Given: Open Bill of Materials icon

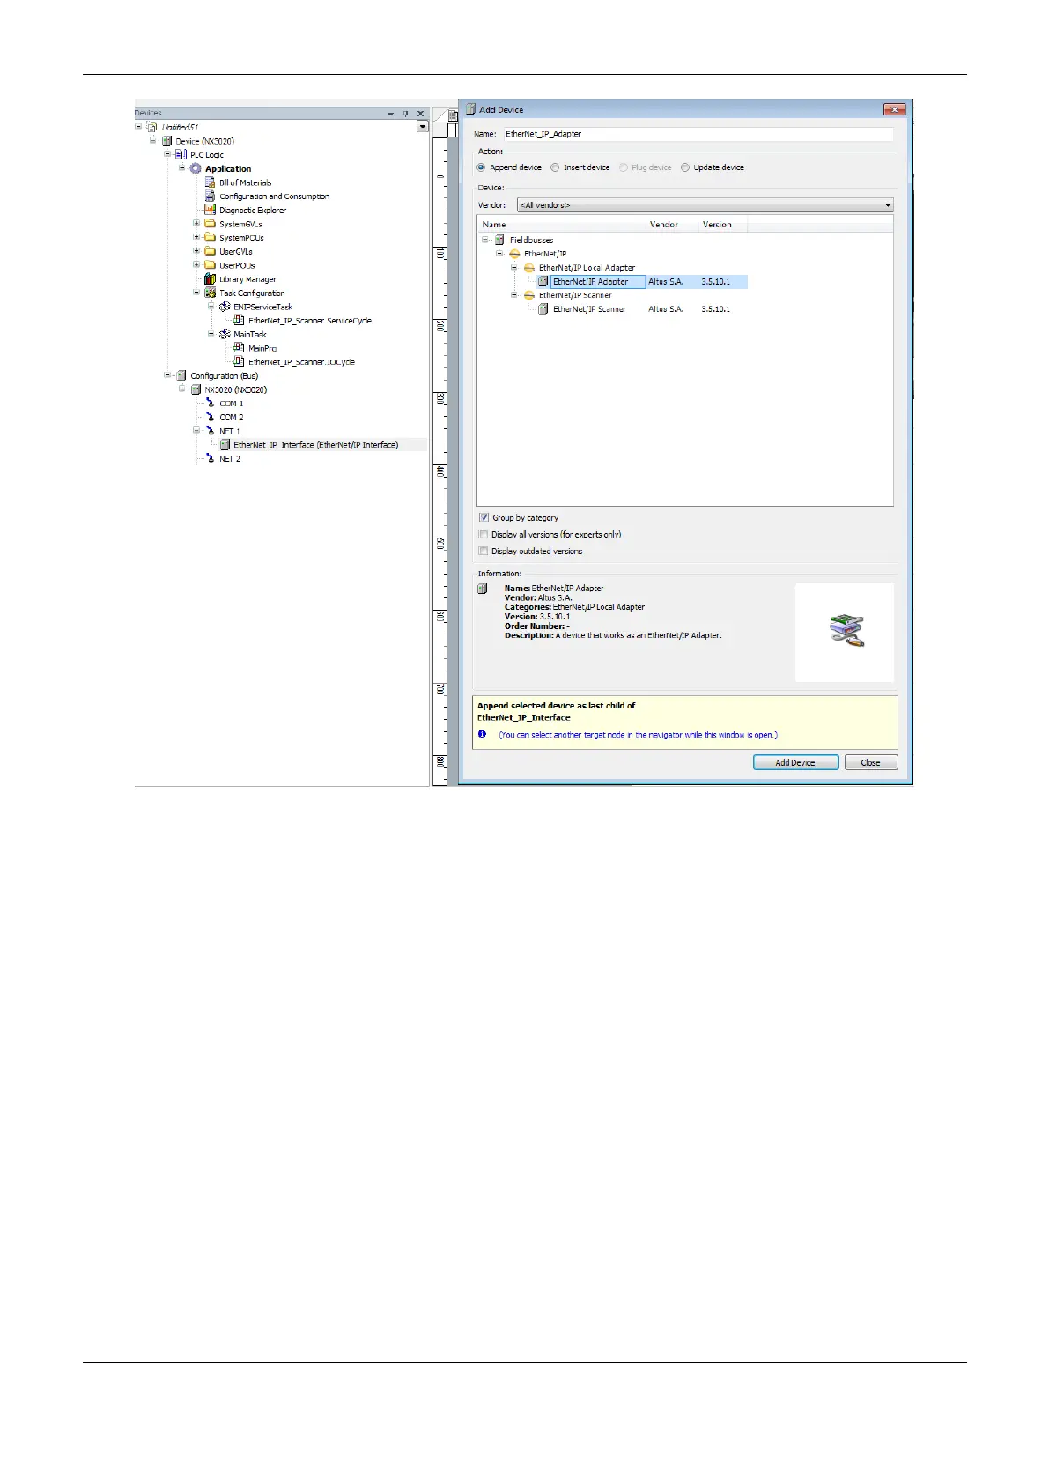Looking at the screenshot, I should [210, 182].
